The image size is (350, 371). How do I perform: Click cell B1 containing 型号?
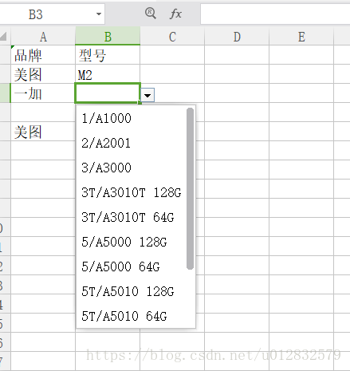108,55
